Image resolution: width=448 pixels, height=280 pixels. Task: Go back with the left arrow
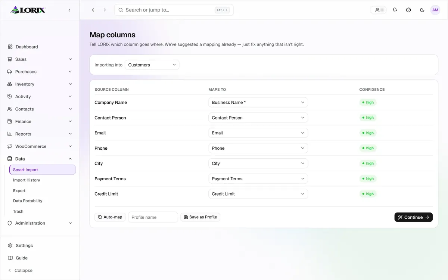point(93,10)
